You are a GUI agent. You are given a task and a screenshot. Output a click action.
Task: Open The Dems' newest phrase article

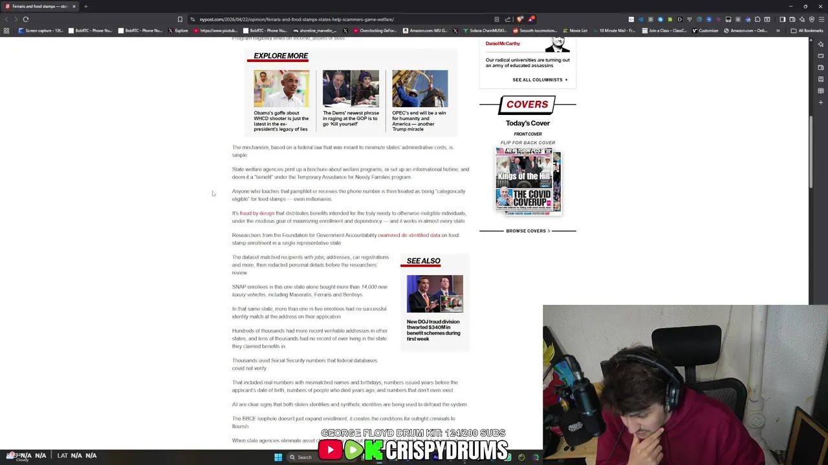[x=351, y=118]
